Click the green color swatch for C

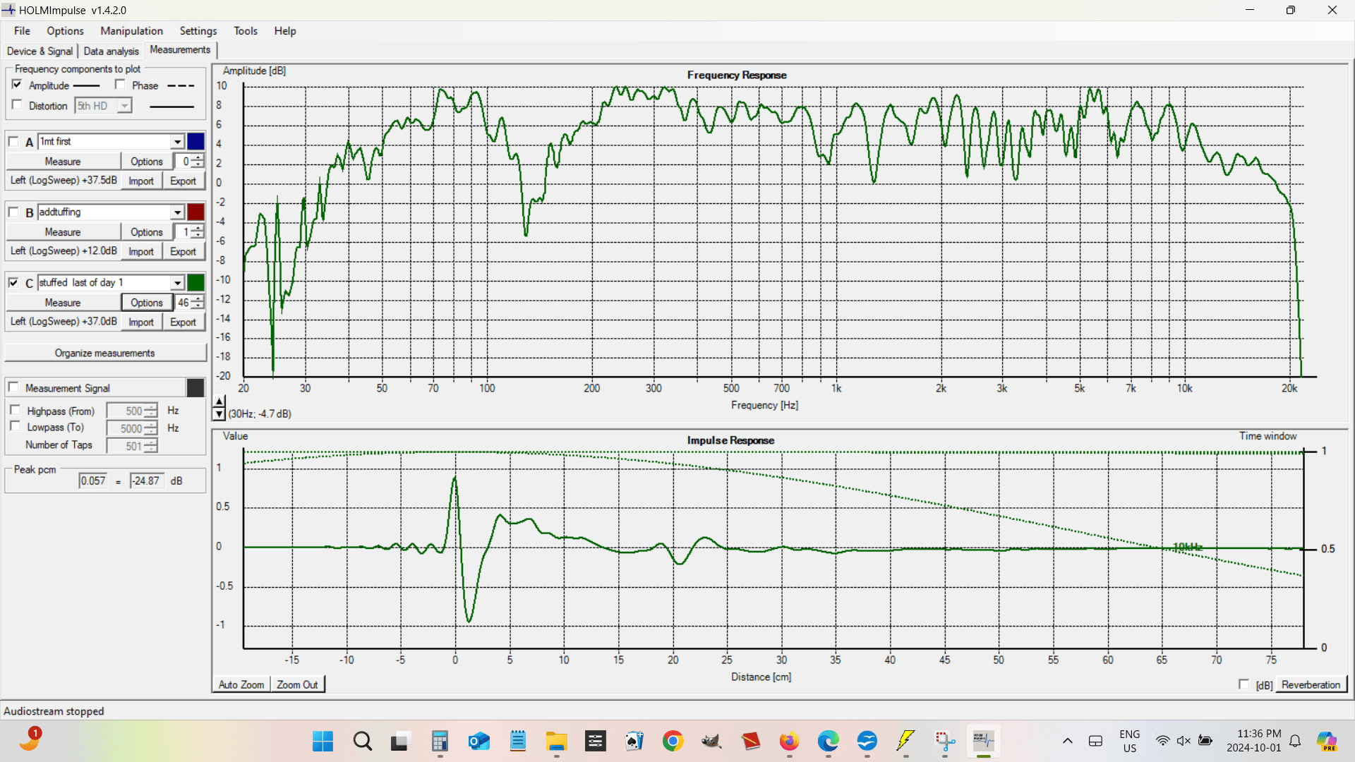(195, 283)
